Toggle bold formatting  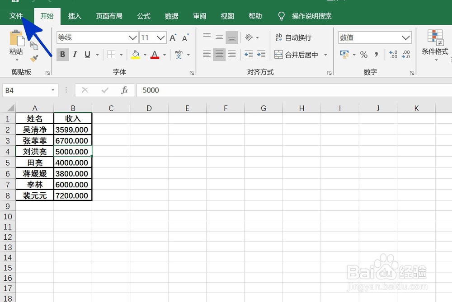pos(62,54)
